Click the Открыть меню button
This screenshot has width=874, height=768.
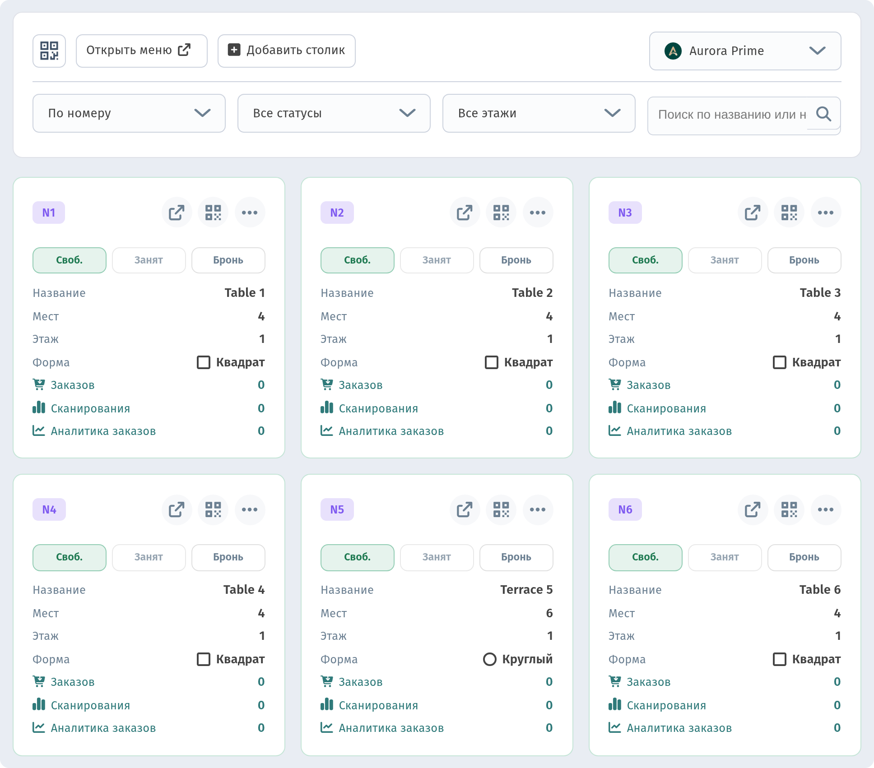pyautogui.click(x=142, y=51)
